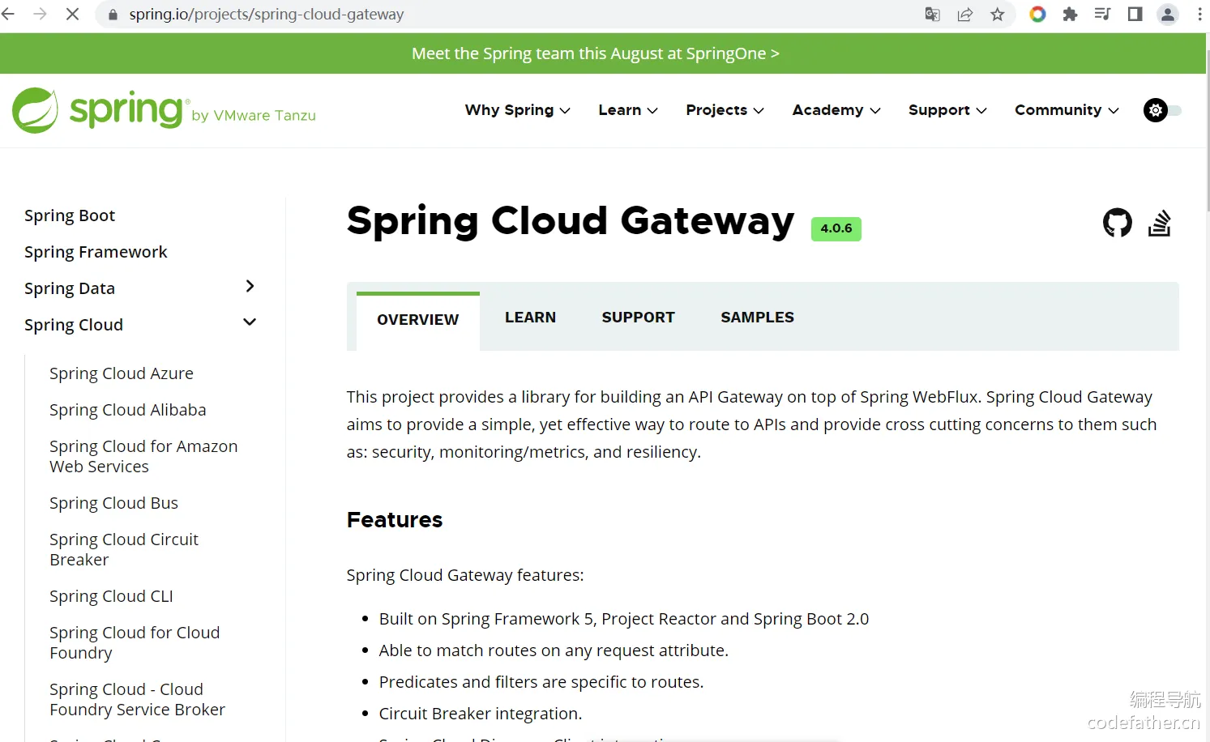Click 'Built on Spring Framework 5' bullet
Viewport: 1210px width, 742px height.
pos(624,619)
